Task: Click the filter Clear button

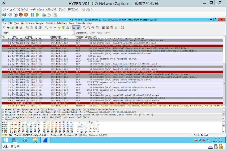Action: point(92,33)
